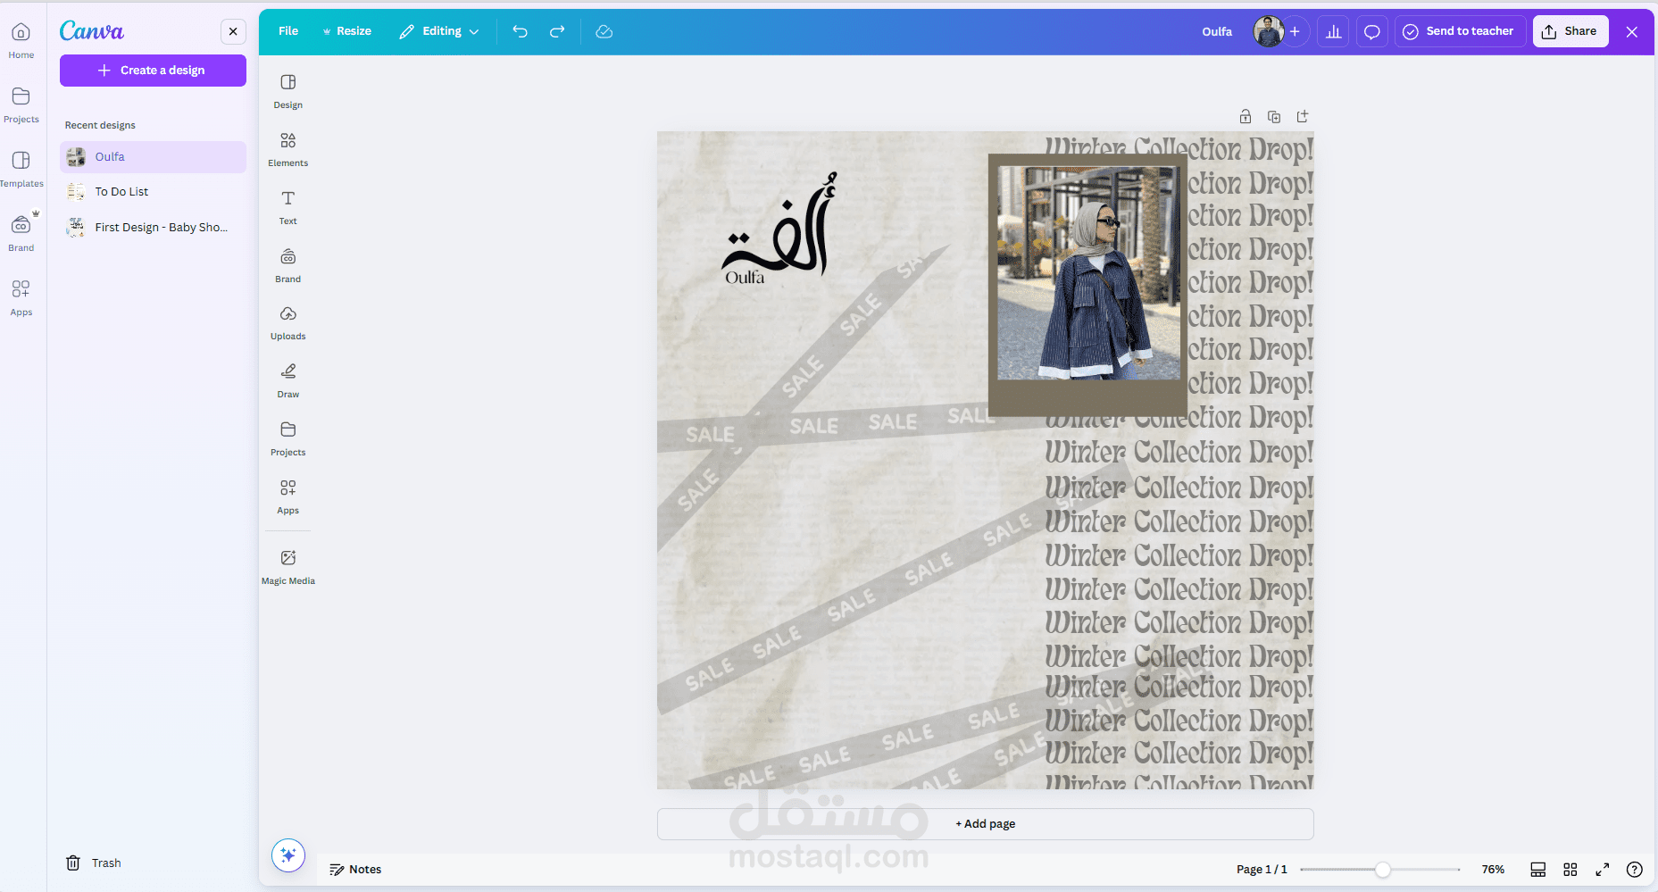1658x892 pixels.
Task: Click the Create a design button
Action: pos(153,71)
